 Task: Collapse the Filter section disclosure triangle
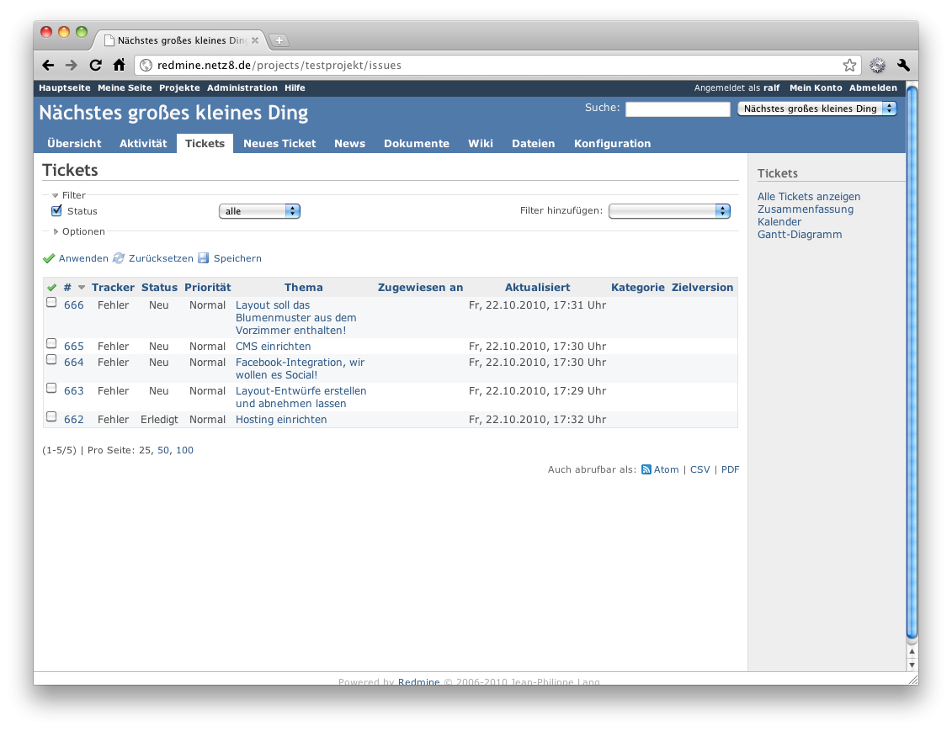pos(55,194)
